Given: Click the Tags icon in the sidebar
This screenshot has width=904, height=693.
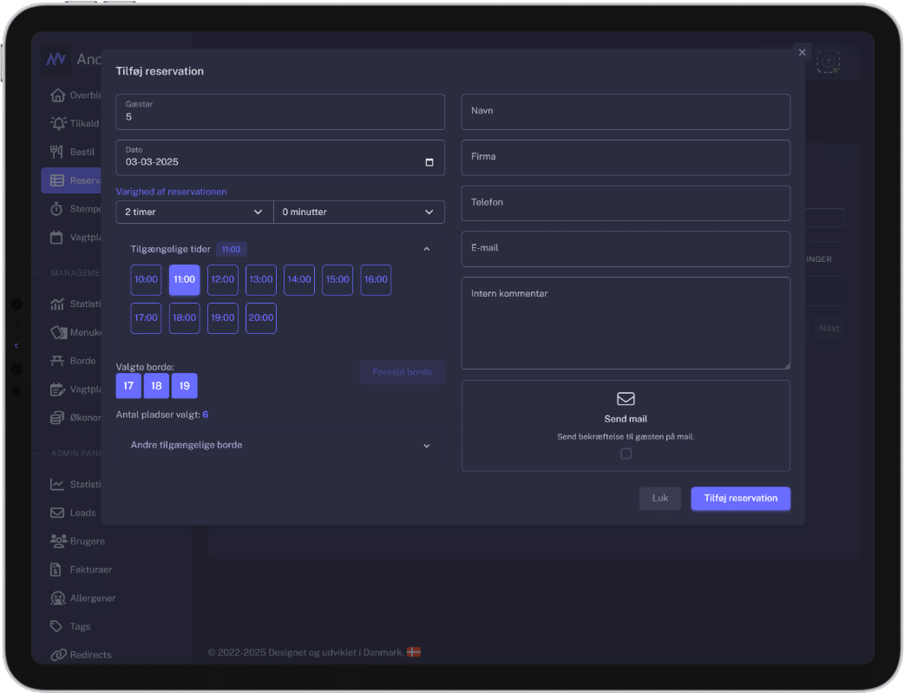Looking at the screenshot, I should tap(57, 626).
